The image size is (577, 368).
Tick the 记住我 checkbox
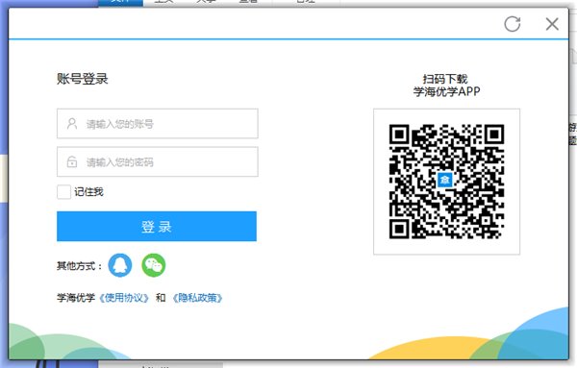pos(63,192)
